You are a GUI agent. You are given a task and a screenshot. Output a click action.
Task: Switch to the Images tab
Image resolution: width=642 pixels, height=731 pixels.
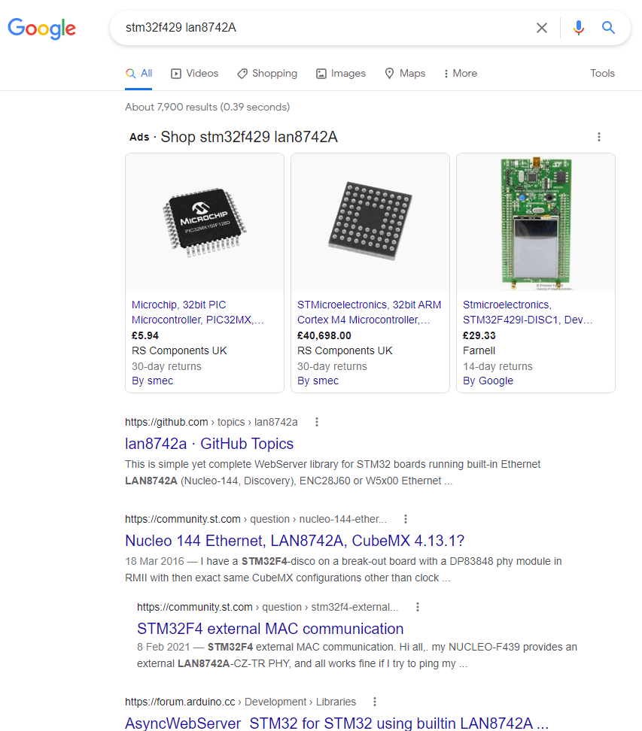tap(341, 73)
